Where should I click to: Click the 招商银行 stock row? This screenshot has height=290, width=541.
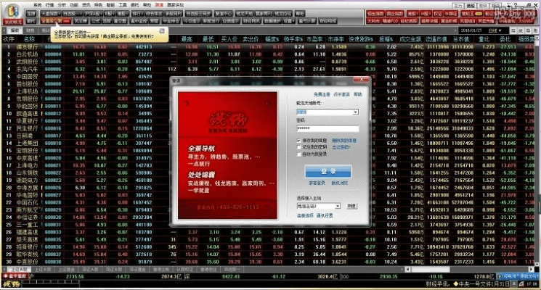[x=269, y=247]
